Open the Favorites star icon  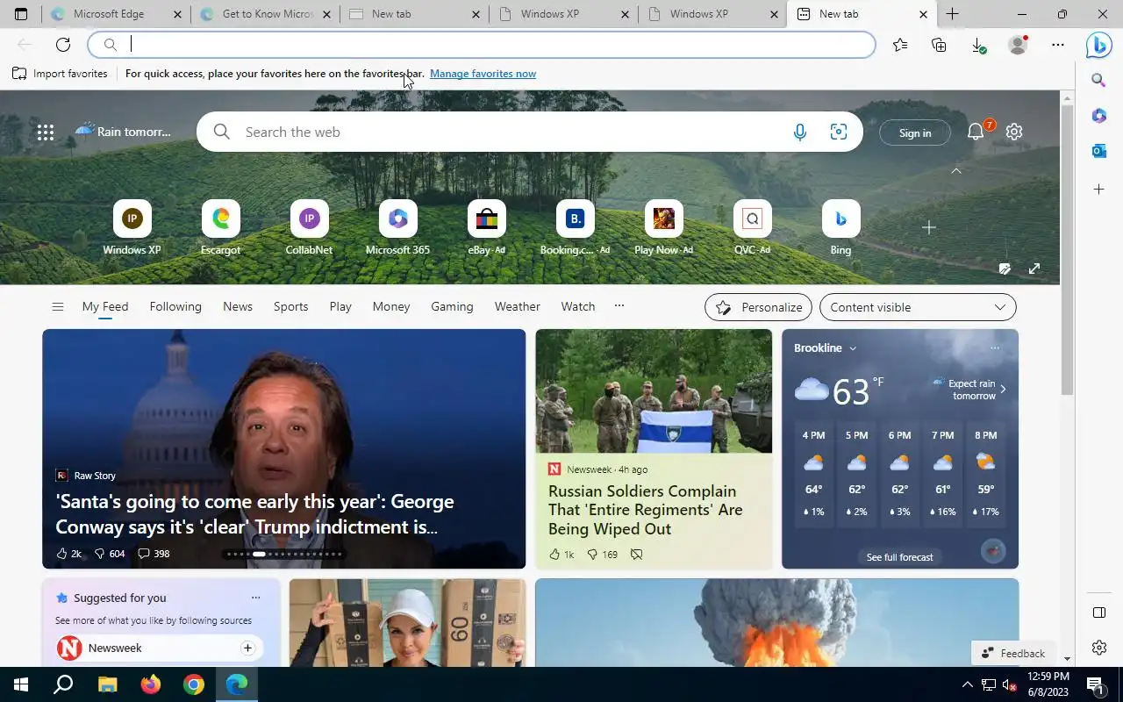900,45
